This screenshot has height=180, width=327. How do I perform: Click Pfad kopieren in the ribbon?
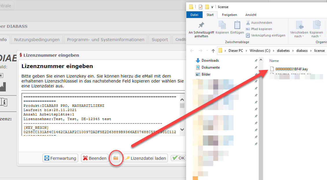pyautogui.click(x=259, y=29)
